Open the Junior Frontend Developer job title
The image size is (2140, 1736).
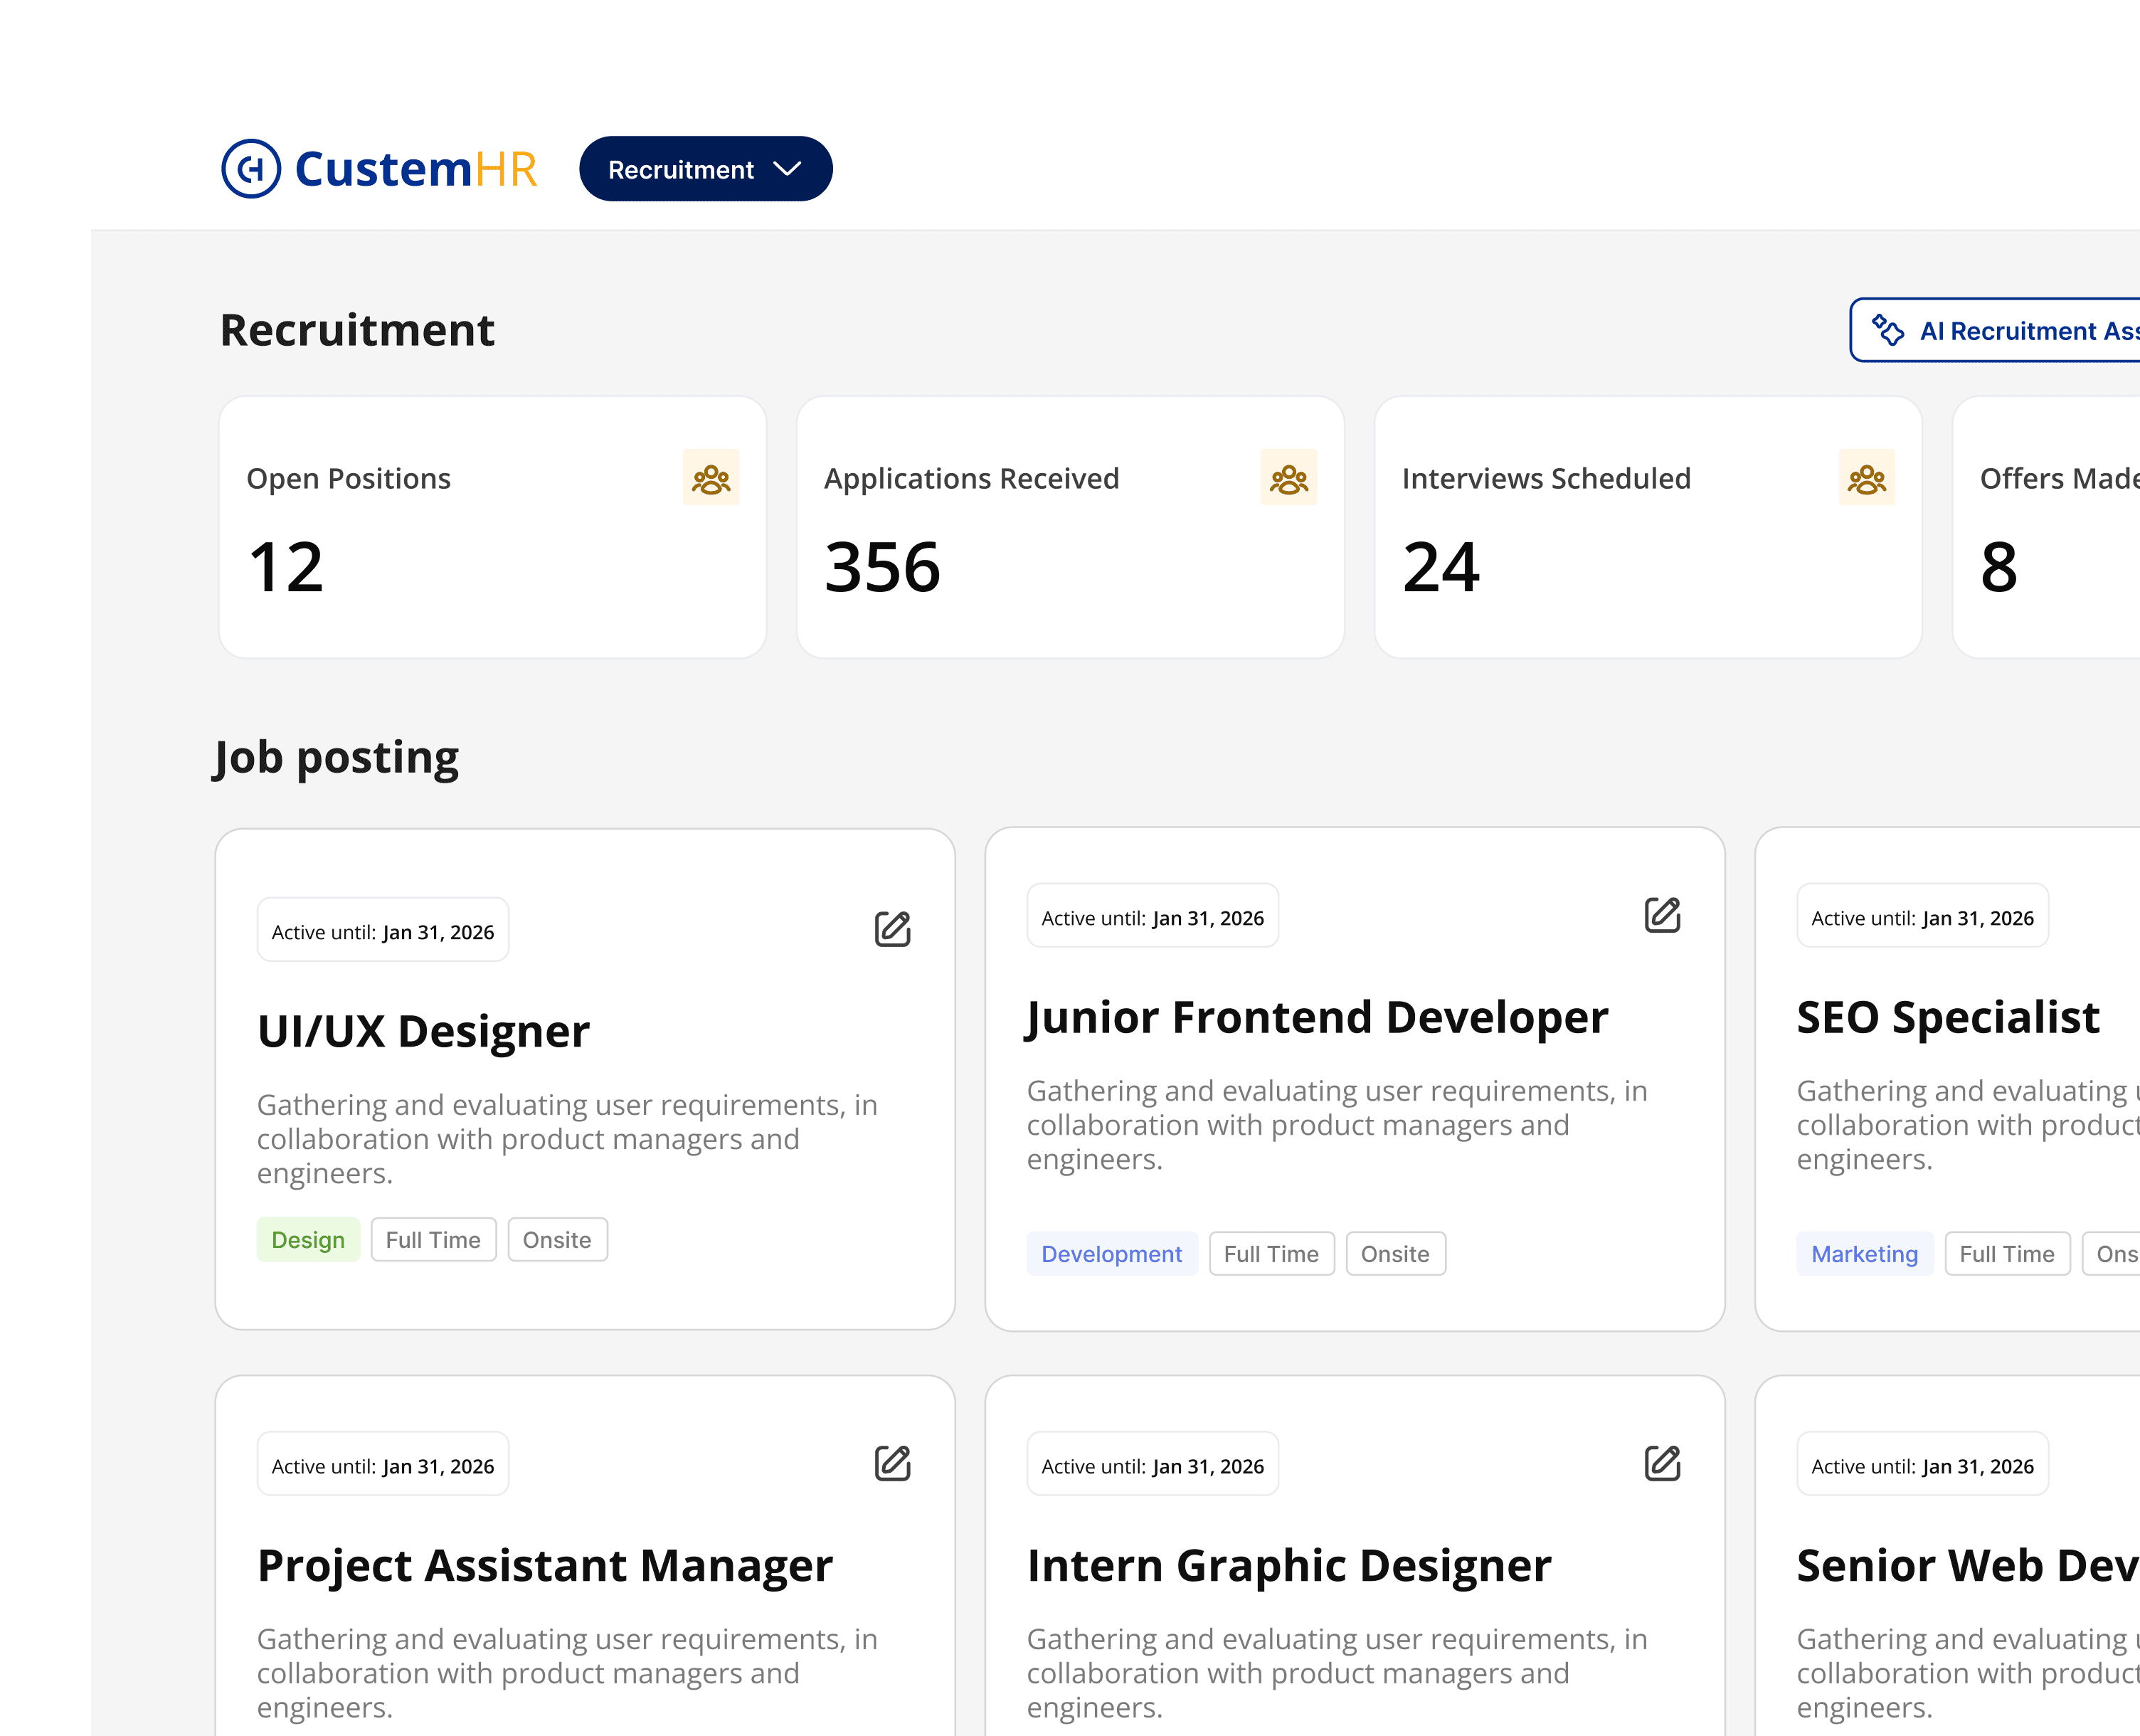pos(1317,1017)
